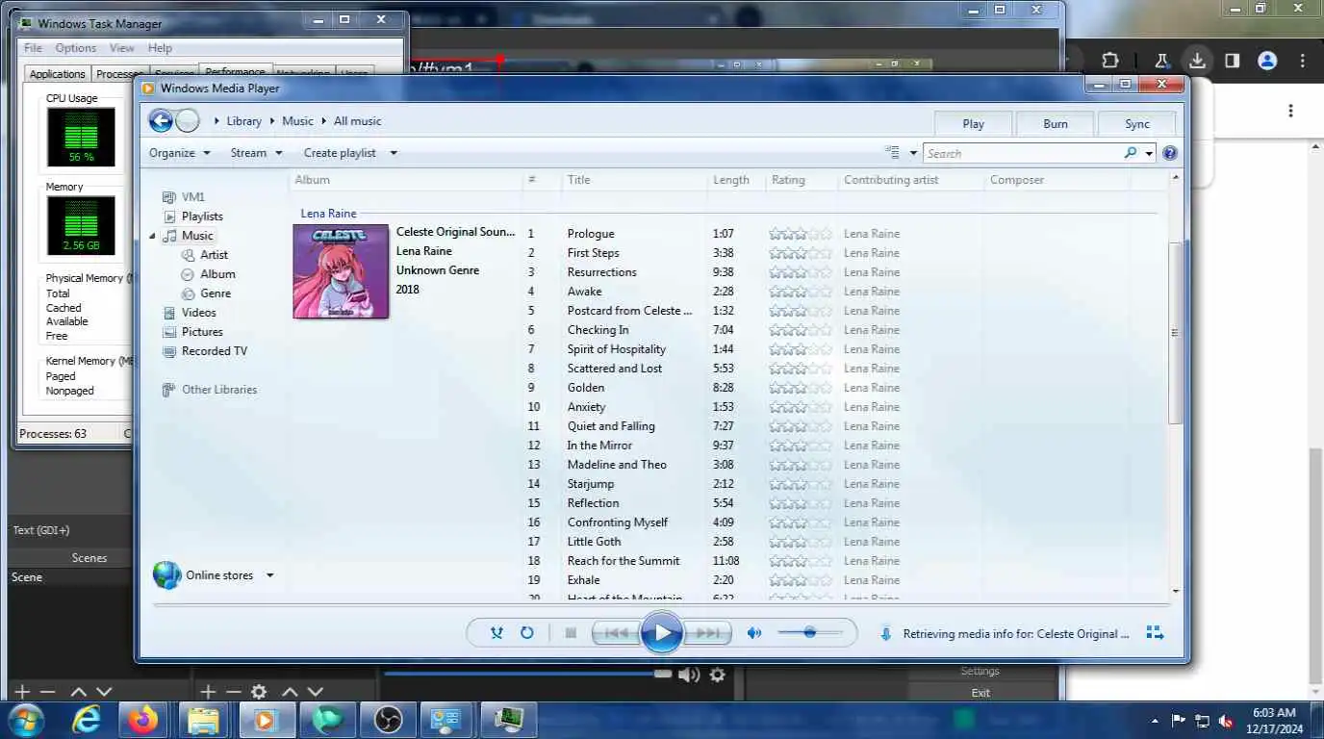Click the OBS audio mixer volume slider

(527, 674)
